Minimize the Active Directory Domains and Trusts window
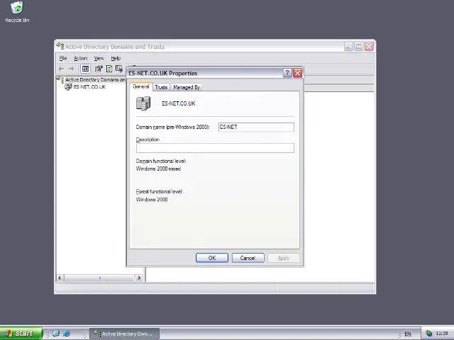454x340 pixels. pyautogui.click(x=348, y=46)
